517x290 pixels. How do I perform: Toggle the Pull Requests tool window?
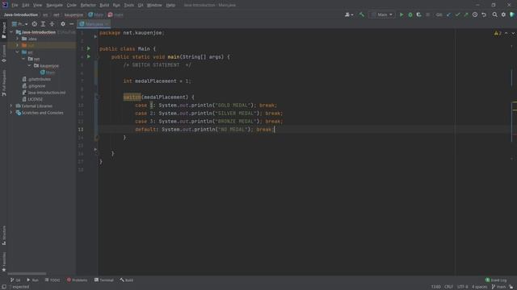point(3,83)
